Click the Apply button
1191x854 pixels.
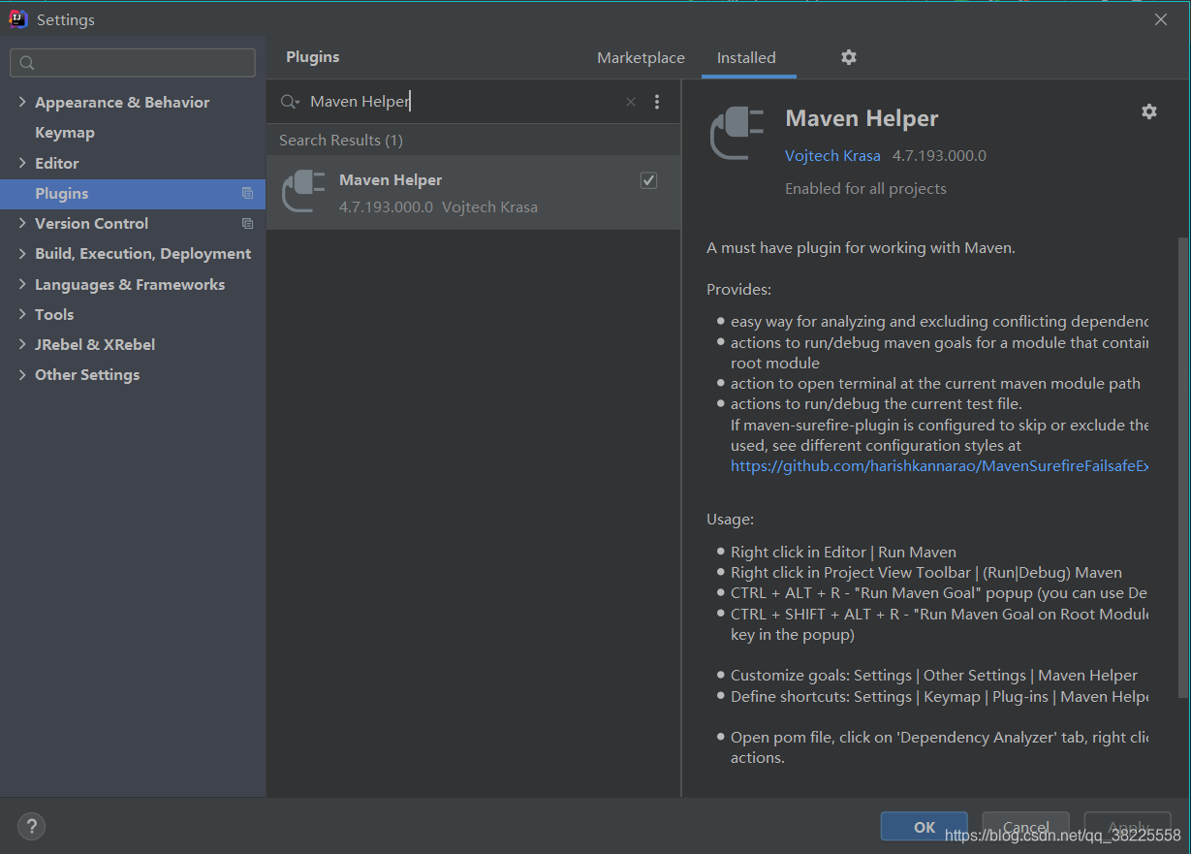coord(1127,827)
